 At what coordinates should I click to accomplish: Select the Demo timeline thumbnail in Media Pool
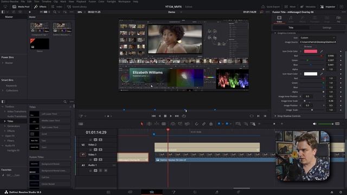tap(40, 44)
